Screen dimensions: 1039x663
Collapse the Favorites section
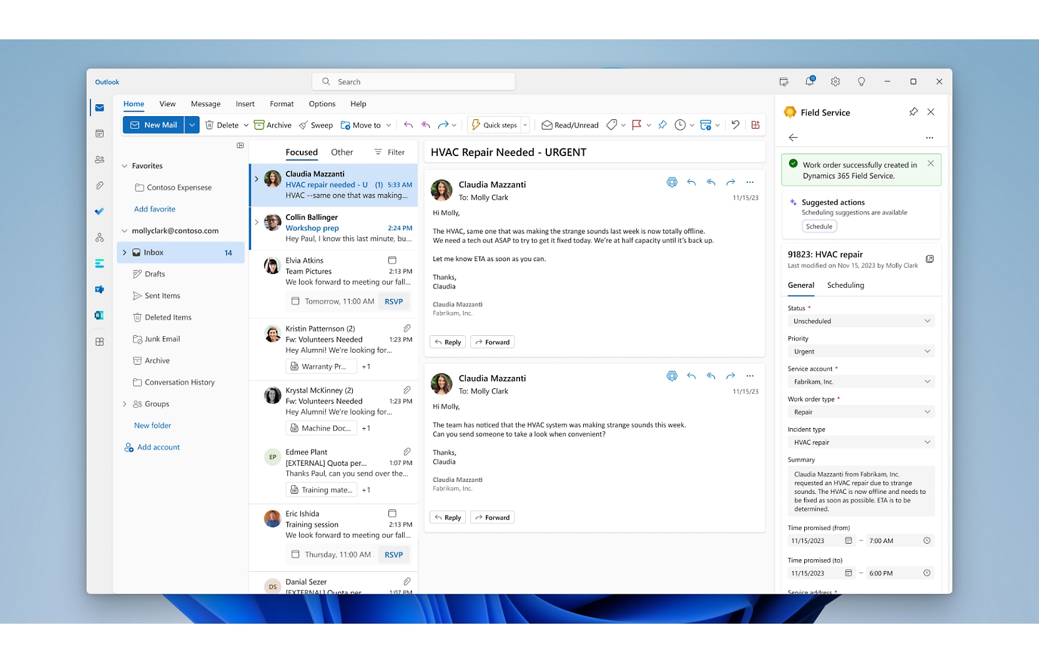tap(124, 166)
